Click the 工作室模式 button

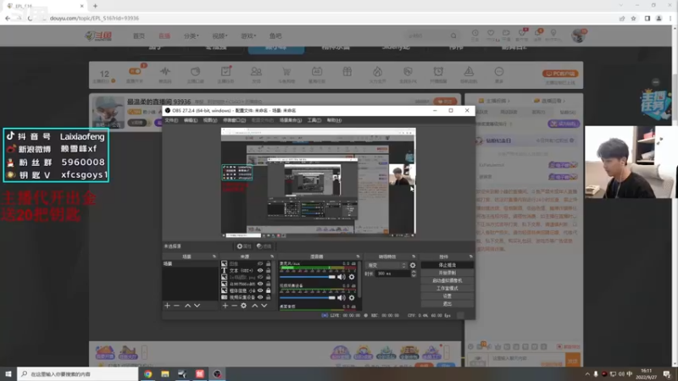[447, 289]
